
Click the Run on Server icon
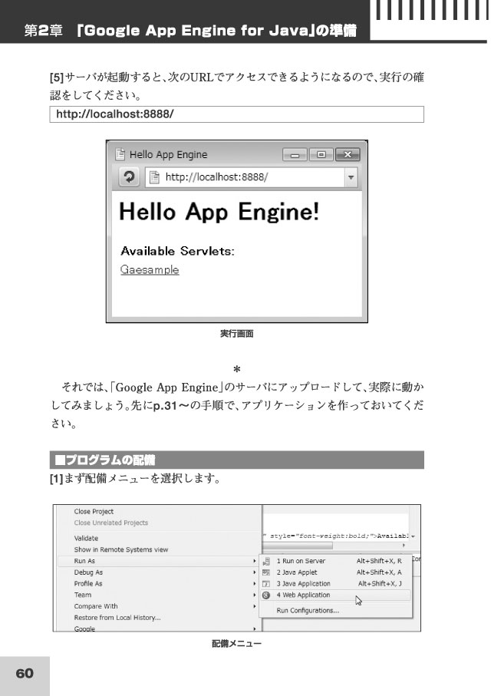click(265, 561)
